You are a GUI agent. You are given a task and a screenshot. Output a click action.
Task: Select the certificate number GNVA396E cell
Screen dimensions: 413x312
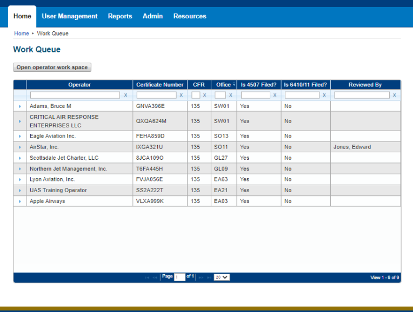click(160, 106)
